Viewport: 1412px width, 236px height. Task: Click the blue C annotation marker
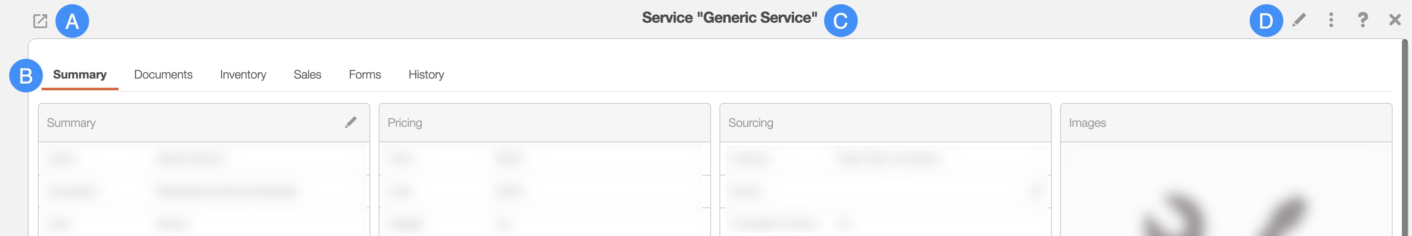point(840,21)
